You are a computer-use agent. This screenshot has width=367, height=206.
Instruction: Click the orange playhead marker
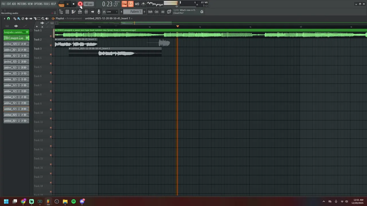click(x=177, y=26)
